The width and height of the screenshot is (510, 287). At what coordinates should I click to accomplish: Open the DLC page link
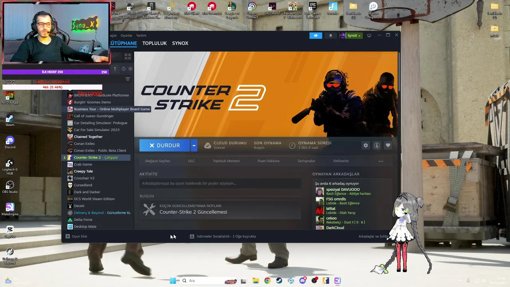pos(191,161)
